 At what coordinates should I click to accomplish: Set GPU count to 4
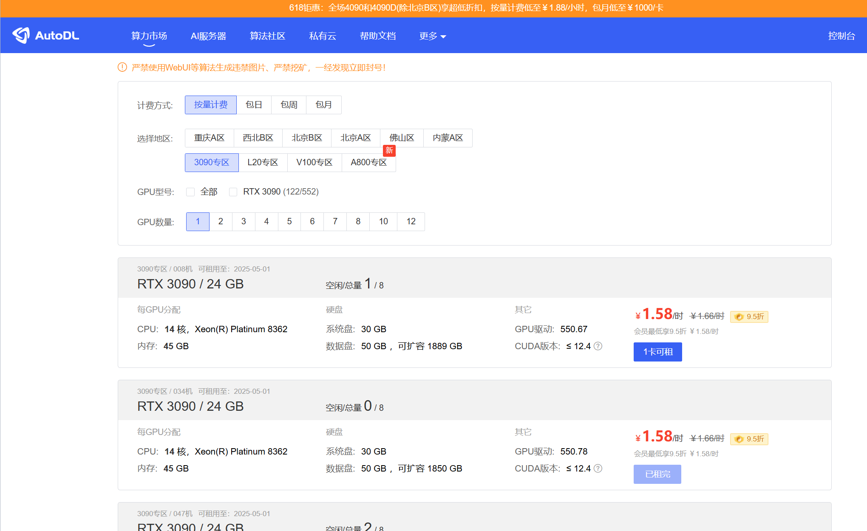coord(266,222)
